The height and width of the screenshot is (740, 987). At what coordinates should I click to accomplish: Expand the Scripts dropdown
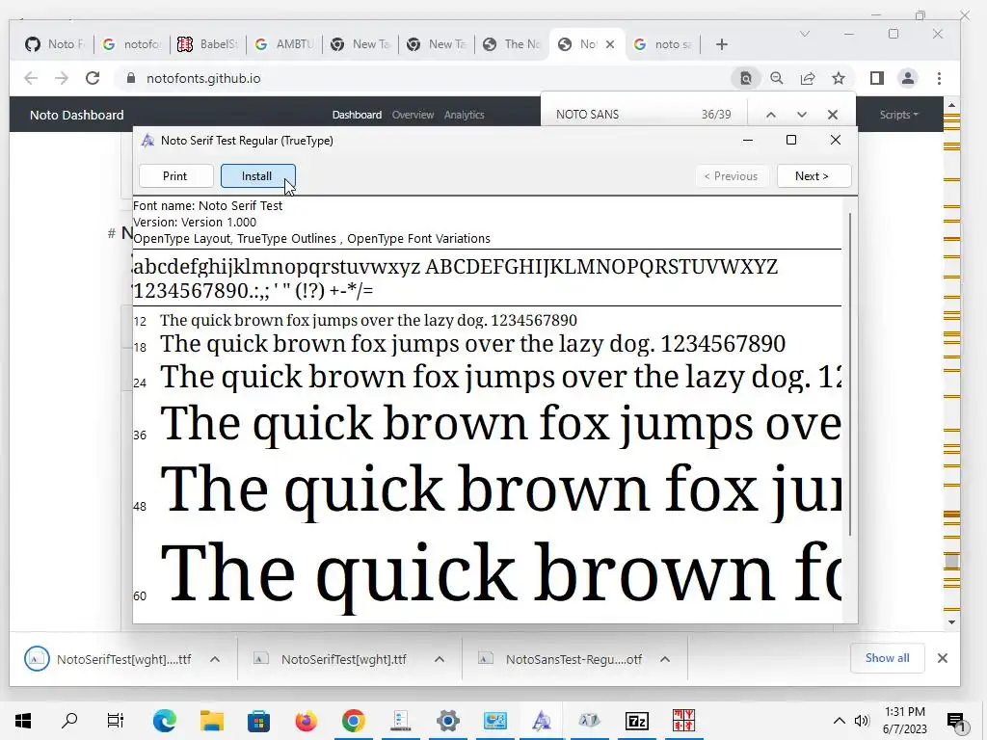899,115
